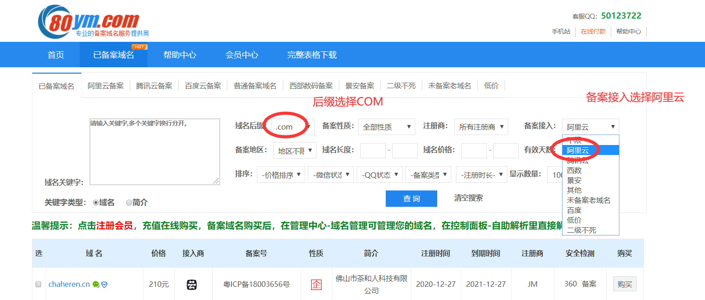Open the 手机站 link at top

[561, 31]
